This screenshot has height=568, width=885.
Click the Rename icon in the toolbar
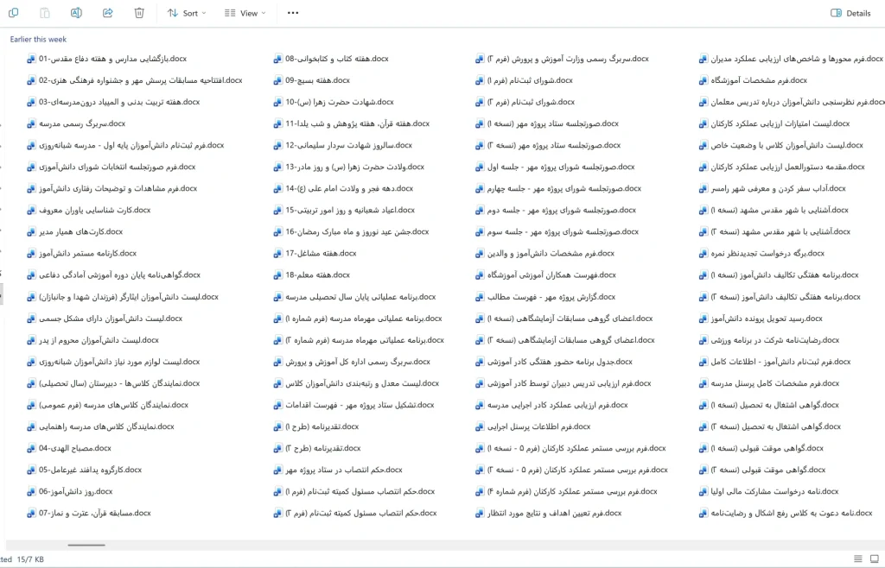(x=76, y=12)
